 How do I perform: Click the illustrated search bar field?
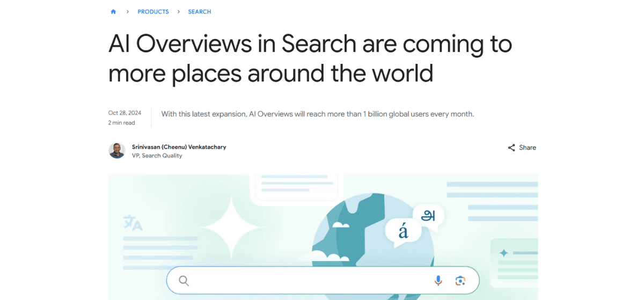pos(323,281)
